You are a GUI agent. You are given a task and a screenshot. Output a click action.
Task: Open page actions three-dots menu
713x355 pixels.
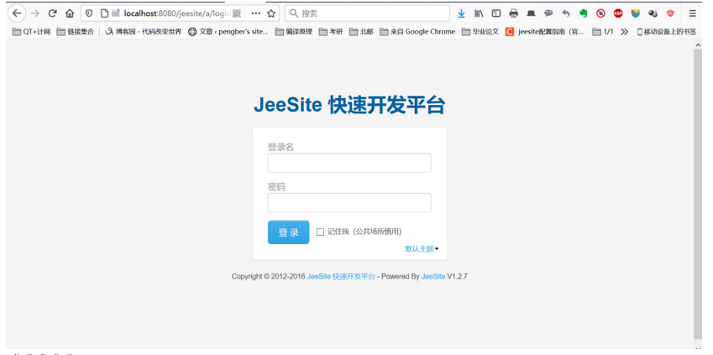[256, 13]
